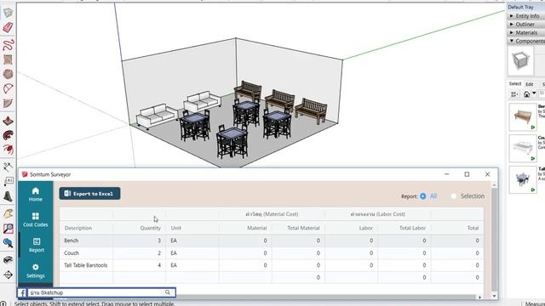Open the Report section in sidebar
The image size is (545, 306).
tap(36, 245)
